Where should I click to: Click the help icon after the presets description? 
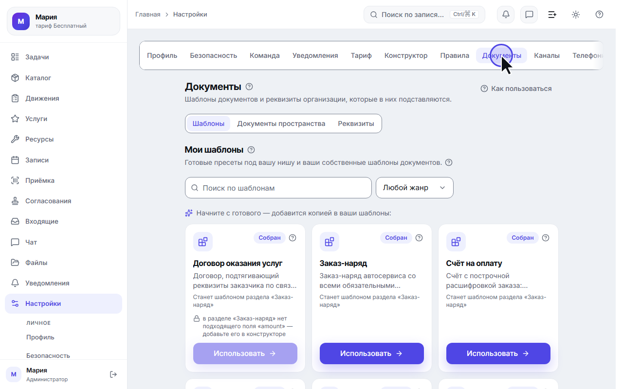pos(449,162)
